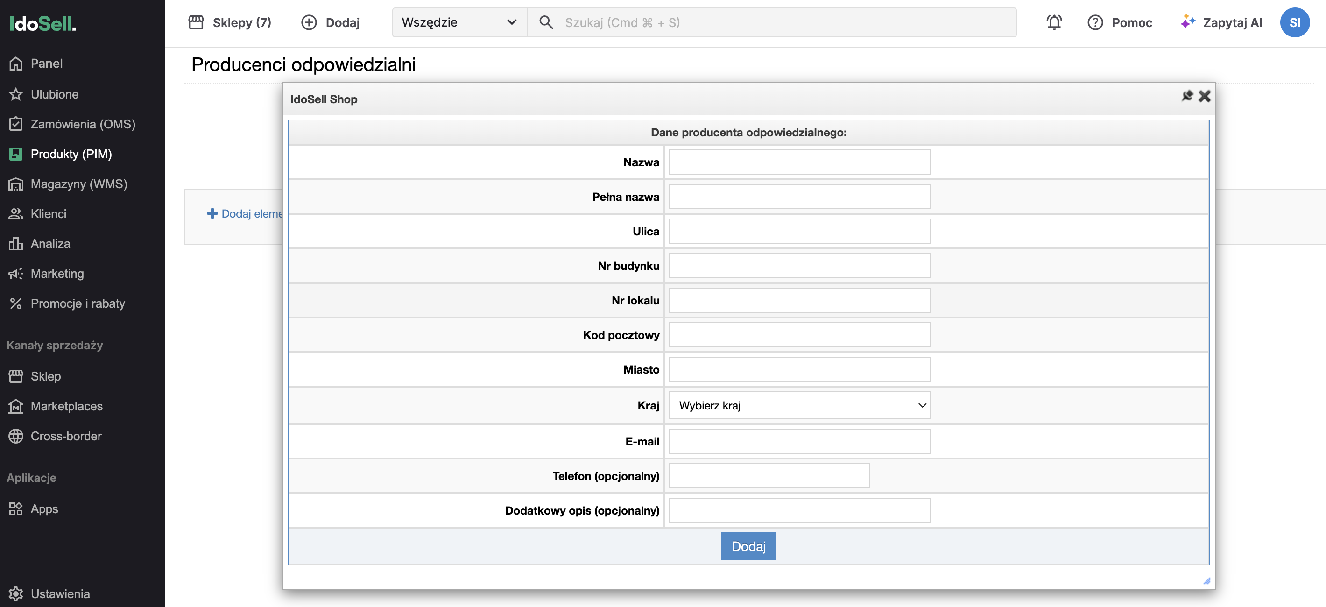The image size is (1326, 607).
Task: Click the Sklepy storefront icon in top bar
Action: coord(196,22)
